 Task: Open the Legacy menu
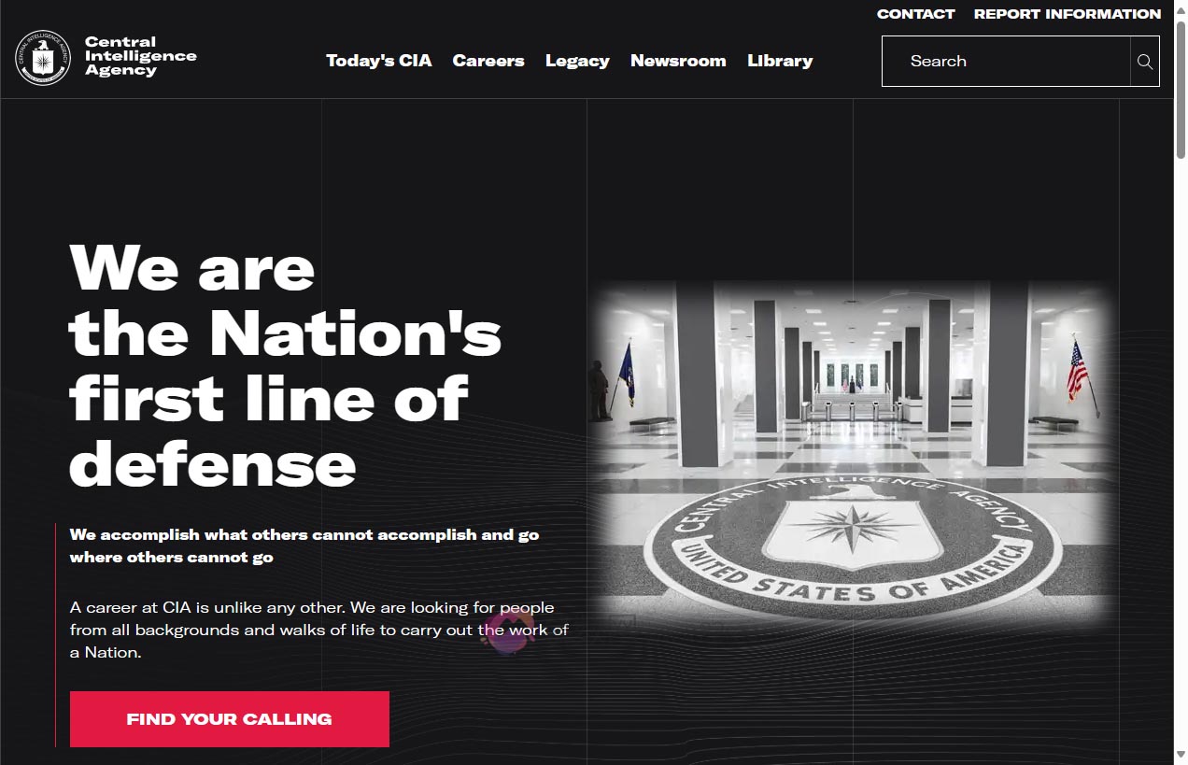point(577,61)
